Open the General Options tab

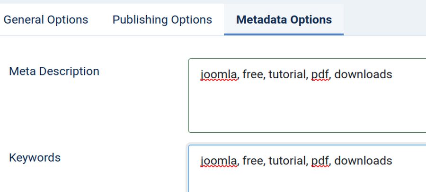tap(46, 20)
